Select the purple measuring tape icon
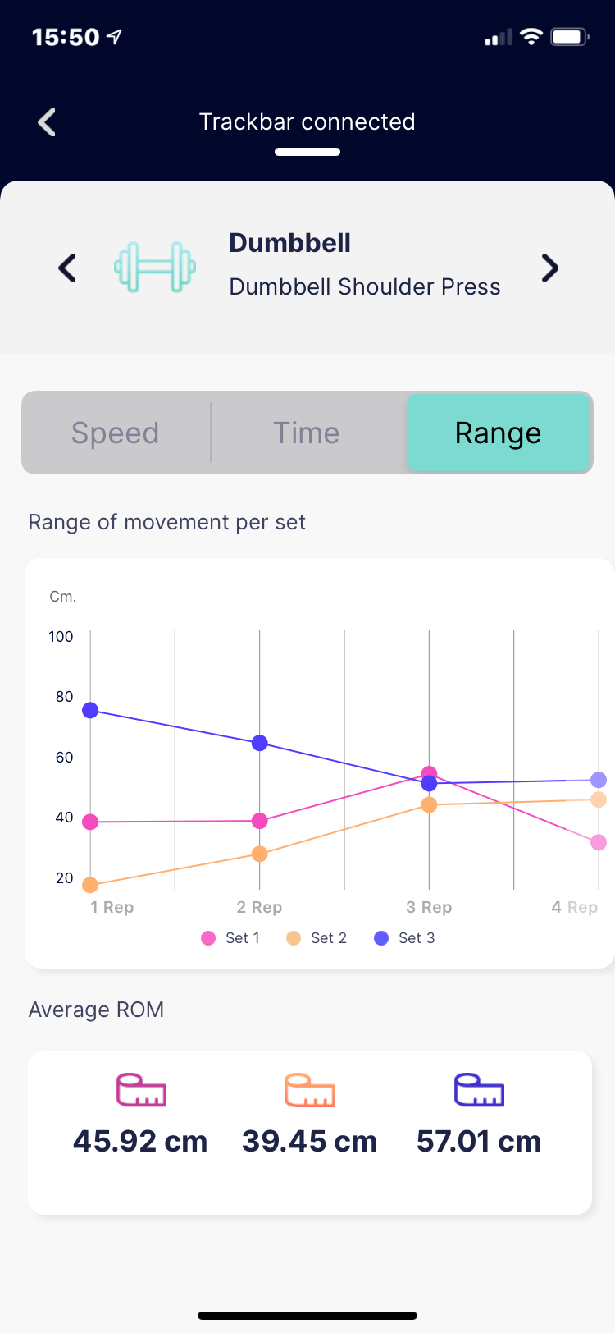This screenshot has height=1333, width=615. coord(479,1091)
